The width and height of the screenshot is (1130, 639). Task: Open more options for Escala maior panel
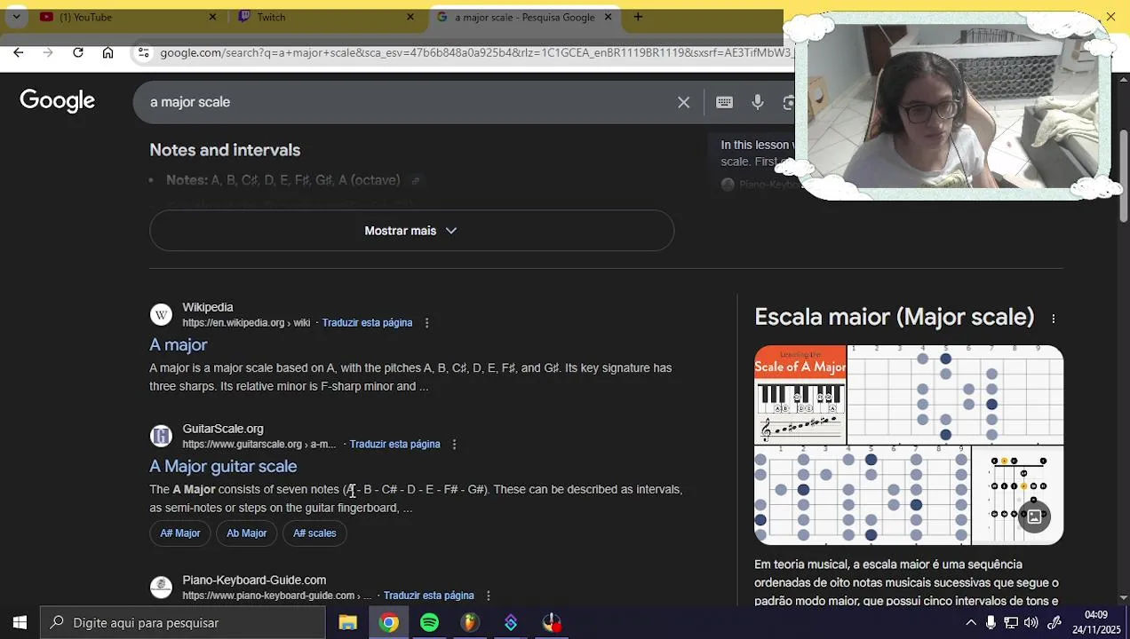coord(1054,319)
